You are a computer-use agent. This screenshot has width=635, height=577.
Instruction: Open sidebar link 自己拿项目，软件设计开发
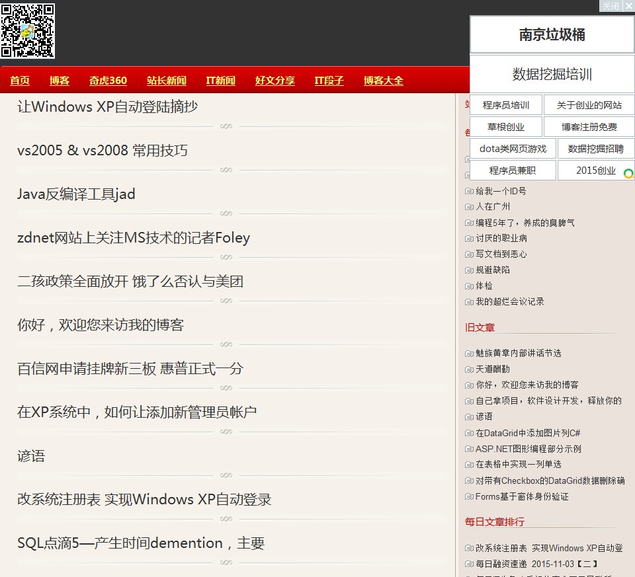click(549, 401)
